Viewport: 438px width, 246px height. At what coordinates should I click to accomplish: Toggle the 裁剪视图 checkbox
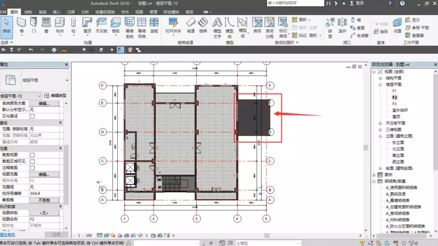coord(33,155)
